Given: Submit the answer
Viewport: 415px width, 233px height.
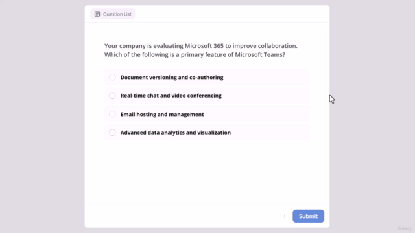Looking at the screenshot, I should pos(309,216).
